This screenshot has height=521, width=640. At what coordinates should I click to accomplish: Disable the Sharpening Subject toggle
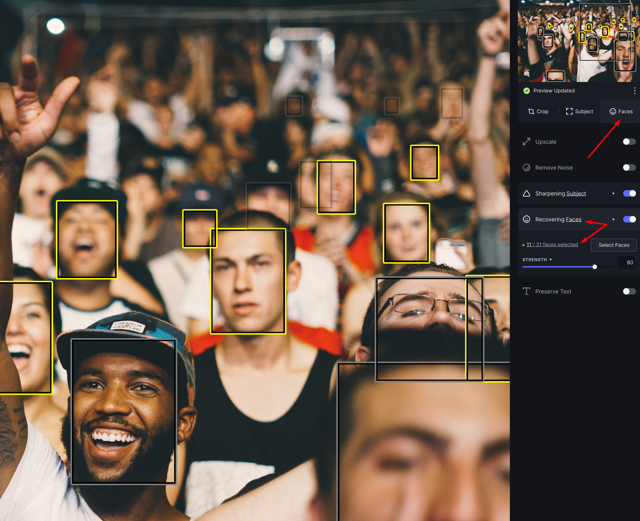629,193
